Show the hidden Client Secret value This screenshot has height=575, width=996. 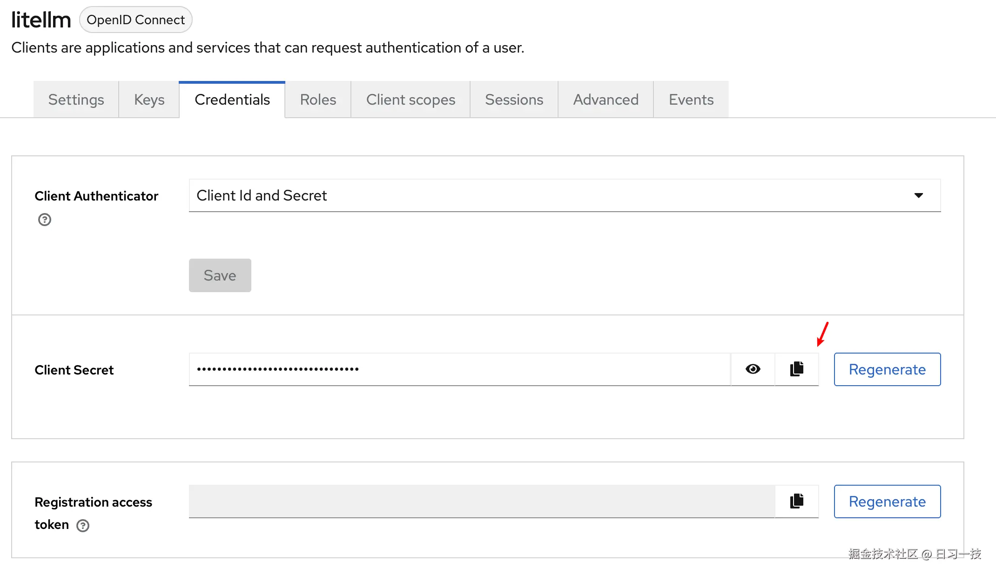[x=752, y=369]
